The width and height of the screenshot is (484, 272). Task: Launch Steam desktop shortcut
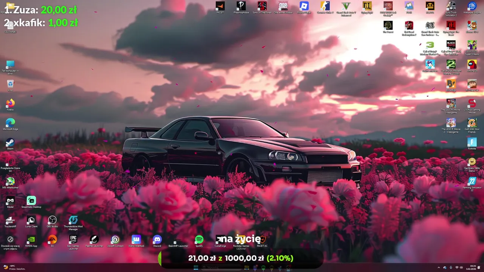[10, 144]
